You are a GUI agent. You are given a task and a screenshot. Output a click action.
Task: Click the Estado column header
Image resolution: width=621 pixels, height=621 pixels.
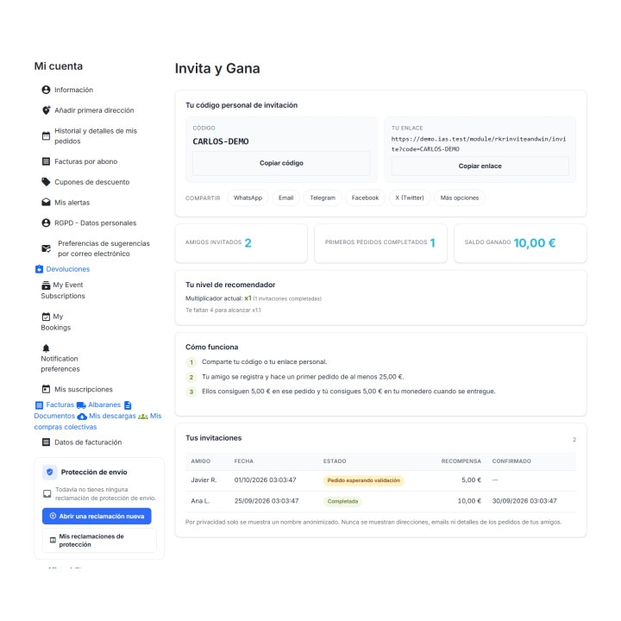pyautogui.click(x=335, y=461)
